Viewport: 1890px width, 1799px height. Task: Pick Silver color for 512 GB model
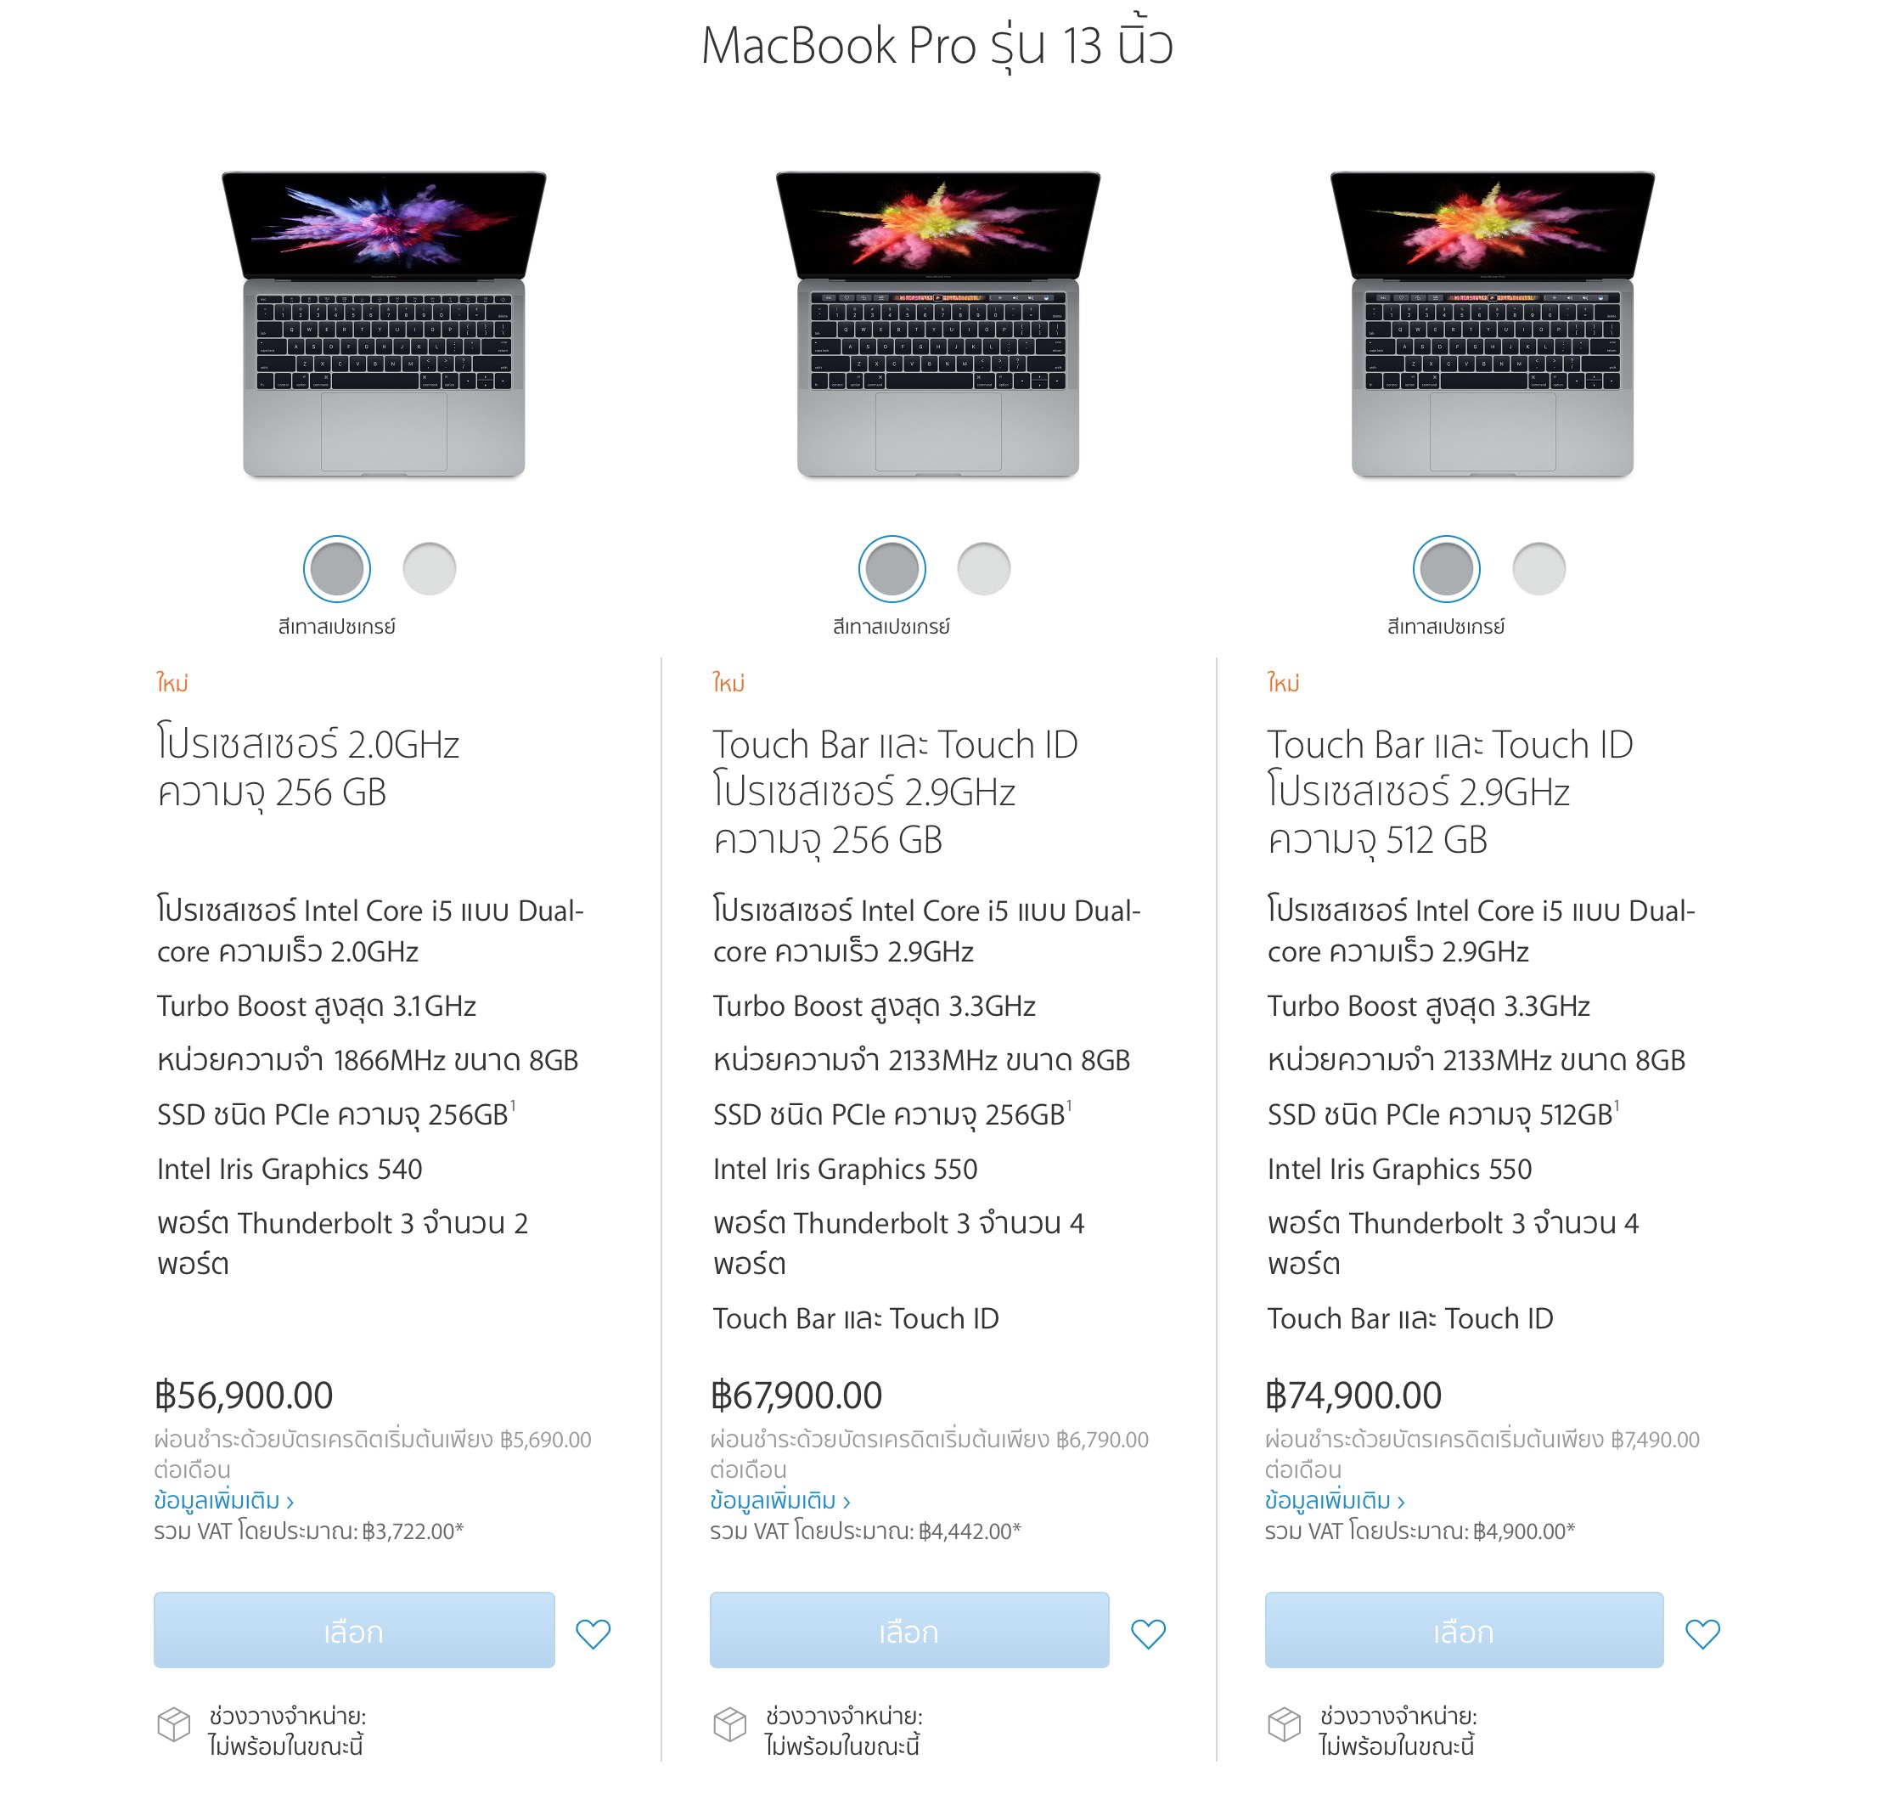(x=1539, y=568)
